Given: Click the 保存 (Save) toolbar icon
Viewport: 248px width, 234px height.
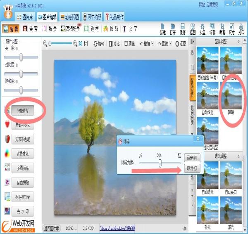Looking at the screenshot, I should 182,29.
